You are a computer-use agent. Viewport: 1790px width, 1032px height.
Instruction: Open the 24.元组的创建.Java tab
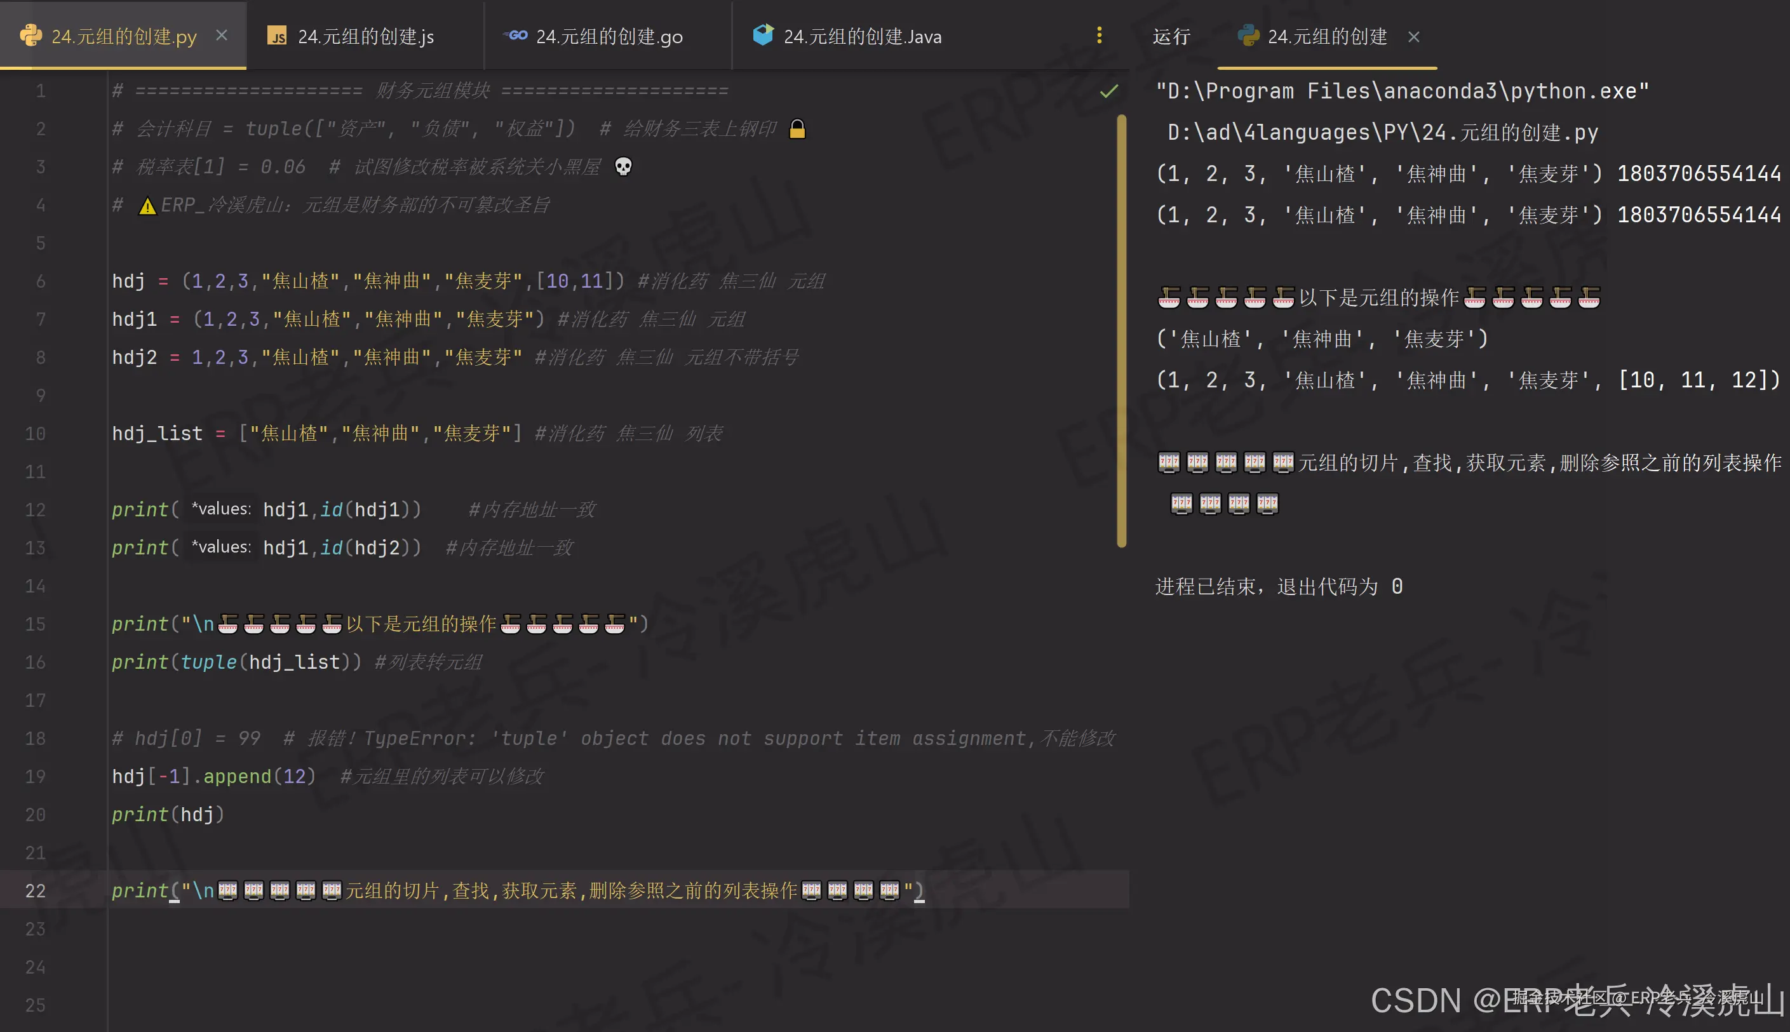[861, 36]
